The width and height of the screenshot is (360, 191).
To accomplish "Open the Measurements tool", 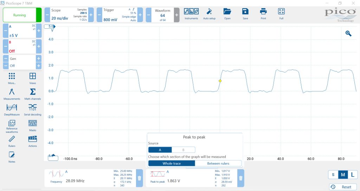I will (12, 94).
